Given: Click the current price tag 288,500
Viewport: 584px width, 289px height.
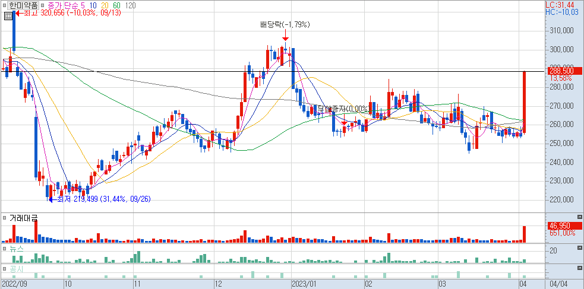Looking at the screenshot, I should tap(564, 71).
